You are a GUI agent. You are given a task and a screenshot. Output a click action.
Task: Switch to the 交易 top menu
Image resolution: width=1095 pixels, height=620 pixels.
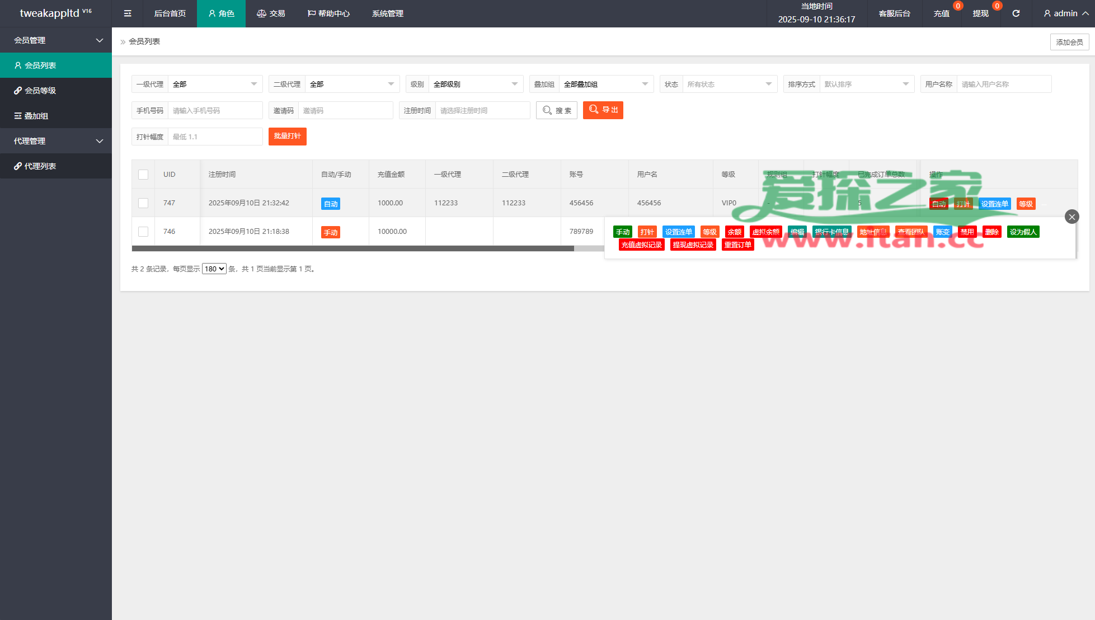pos(271,13)
